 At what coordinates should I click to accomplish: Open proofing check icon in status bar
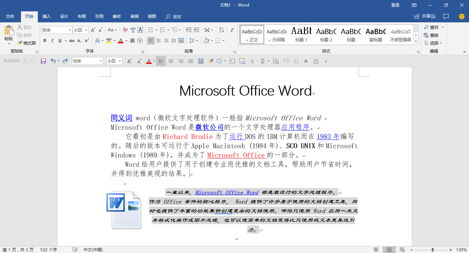tap(75, 250)
